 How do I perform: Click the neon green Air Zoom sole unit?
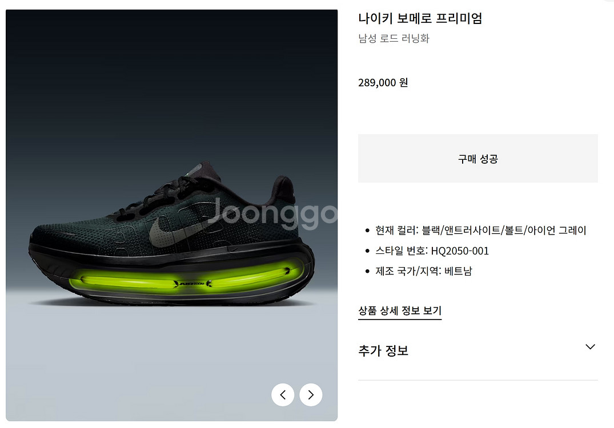[187, 280]
